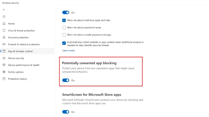Click the Home house icon
Image resolution: width=209 pixels, height=117 pixels.
tap(4, 24)
